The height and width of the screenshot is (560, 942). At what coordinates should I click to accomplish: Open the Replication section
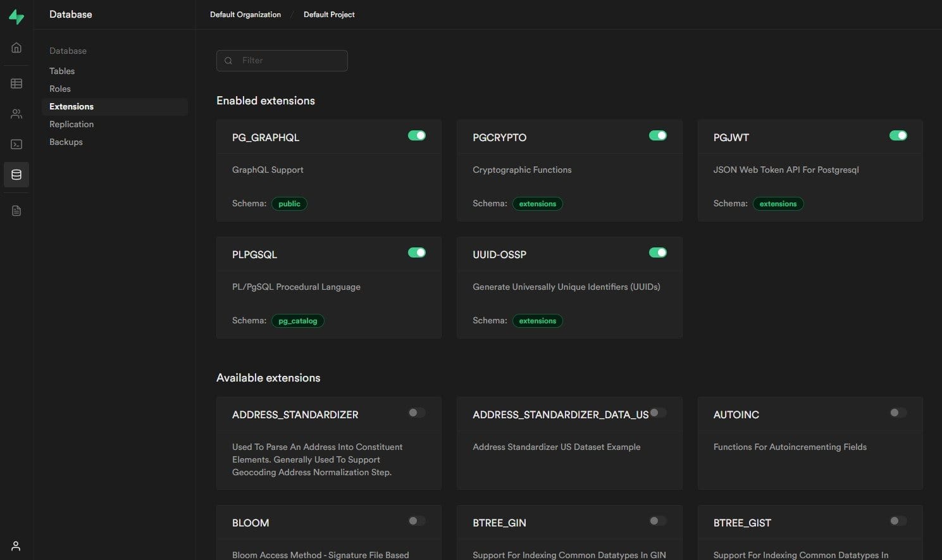point(71,124)
